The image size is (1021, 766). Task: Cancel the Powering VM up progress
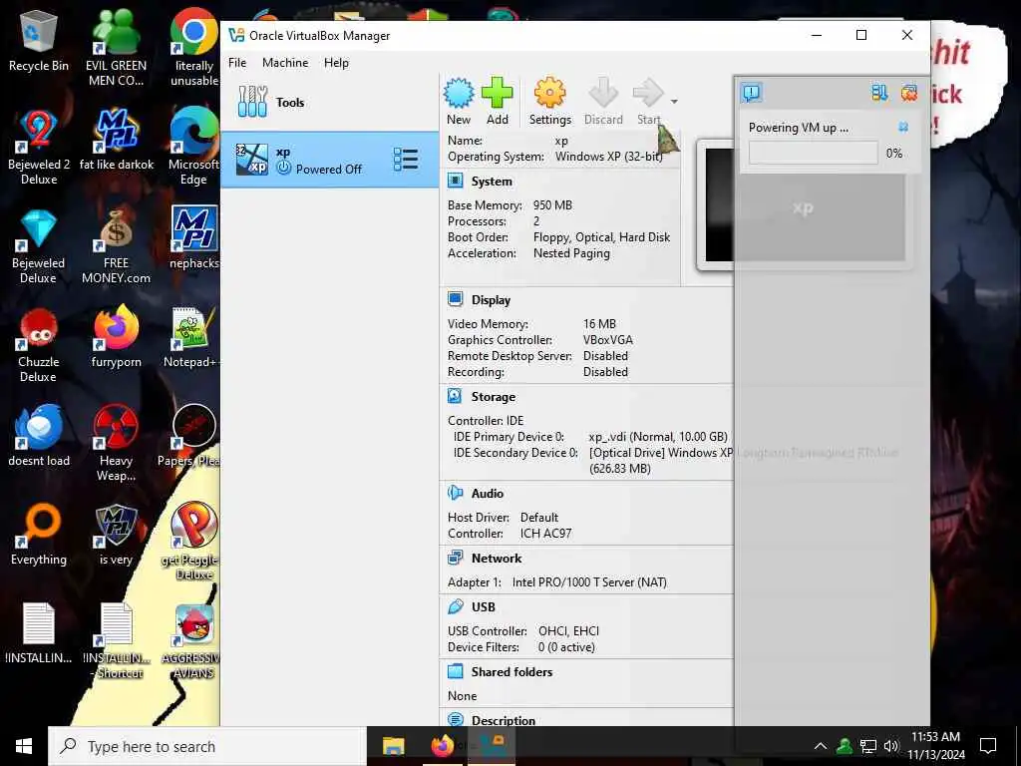pyautogui.click(x=903, y=127)
